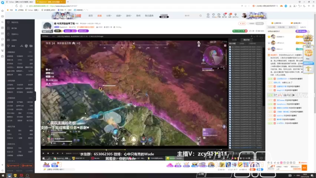Expand the video dropdown in Douyu nav

(x=118, y=15)
